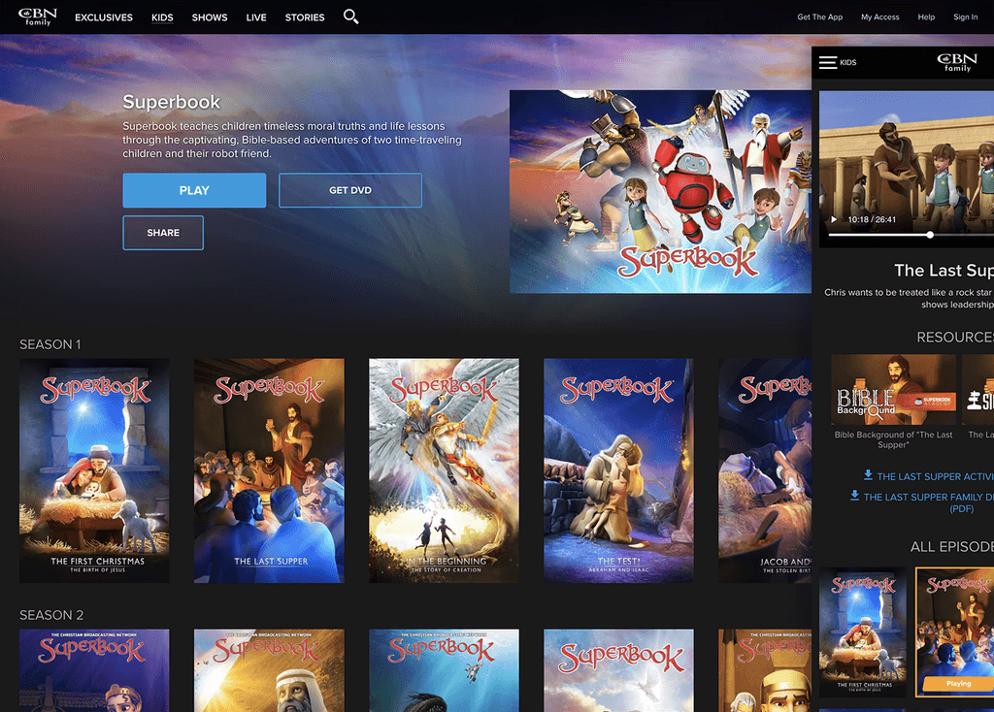Open the fourth Season 2 poster with dove
Screen dimensions: 994x712
(618, 670)
